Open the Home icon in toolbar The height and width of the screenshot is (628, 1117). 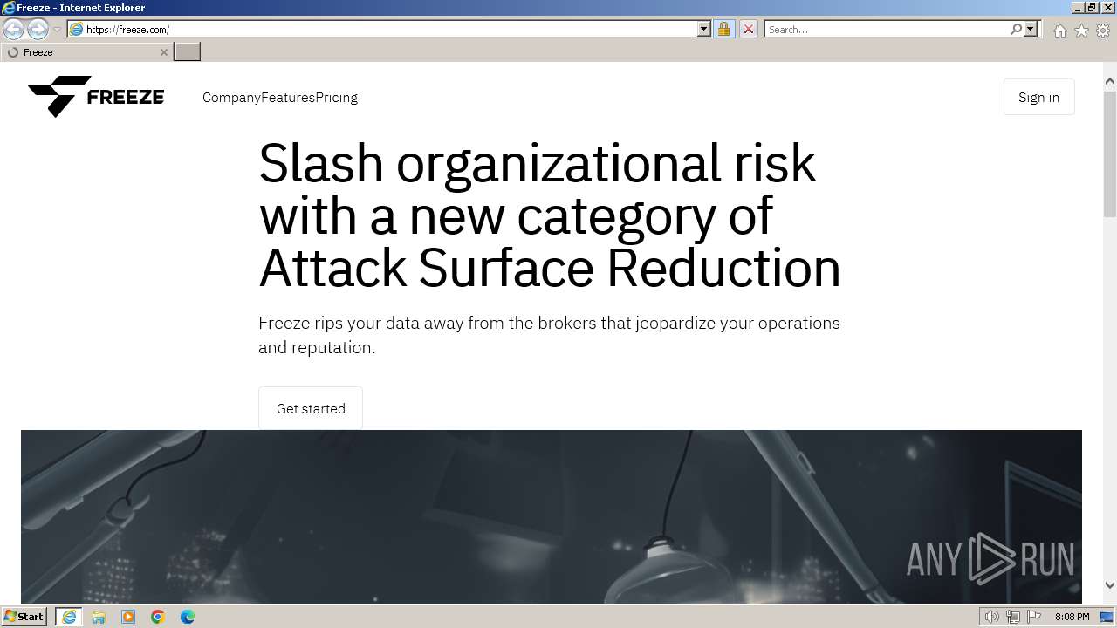click(1059, 31)
